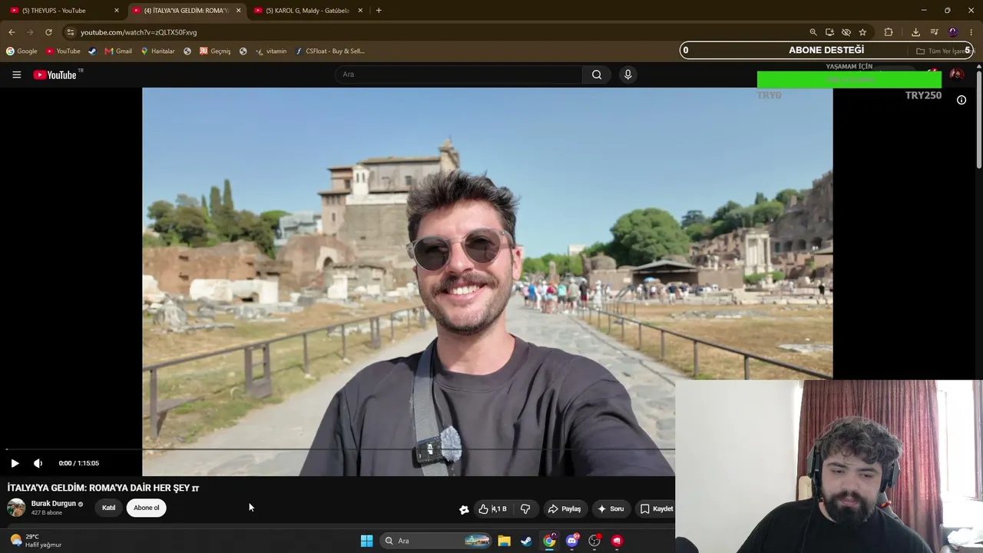Close the THEYUPS tab

pos(117,11)
